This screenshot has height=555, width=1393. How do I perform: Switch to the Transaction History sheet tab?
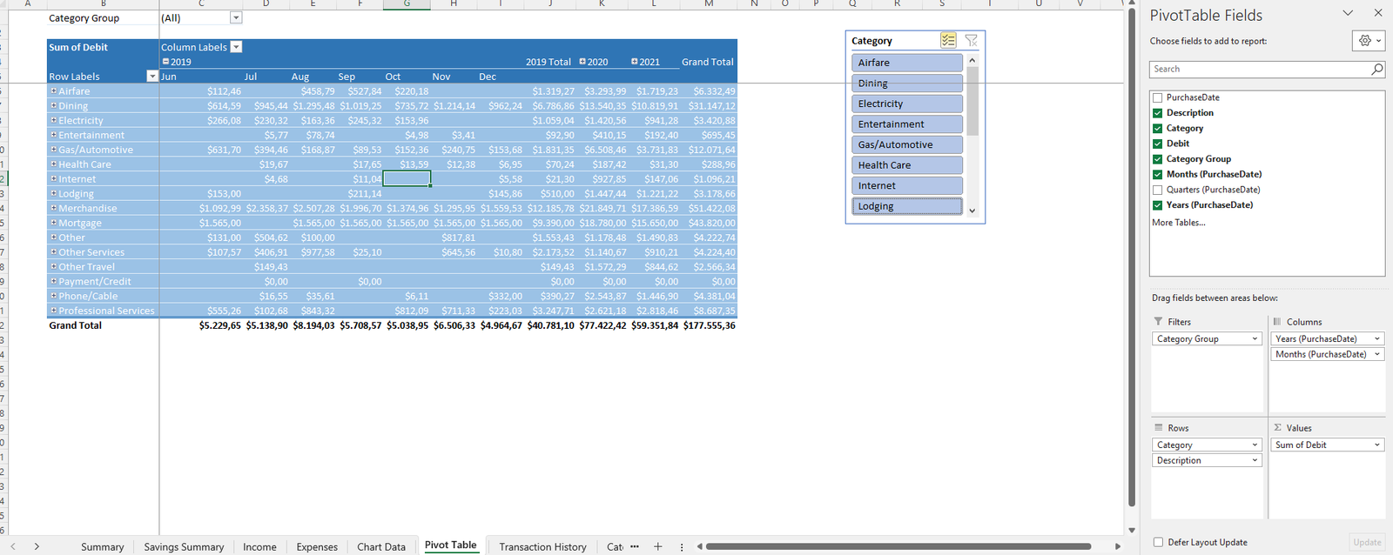click(542, 547)
